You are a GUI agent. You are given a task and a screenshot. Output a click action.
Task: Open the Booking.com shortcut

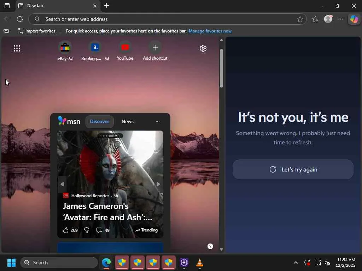[x=95, y=51]
